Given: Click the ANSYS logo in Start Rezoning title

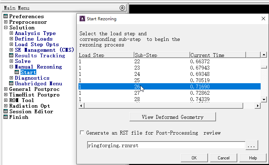Looking at the screenshot, I should point(82,19).
